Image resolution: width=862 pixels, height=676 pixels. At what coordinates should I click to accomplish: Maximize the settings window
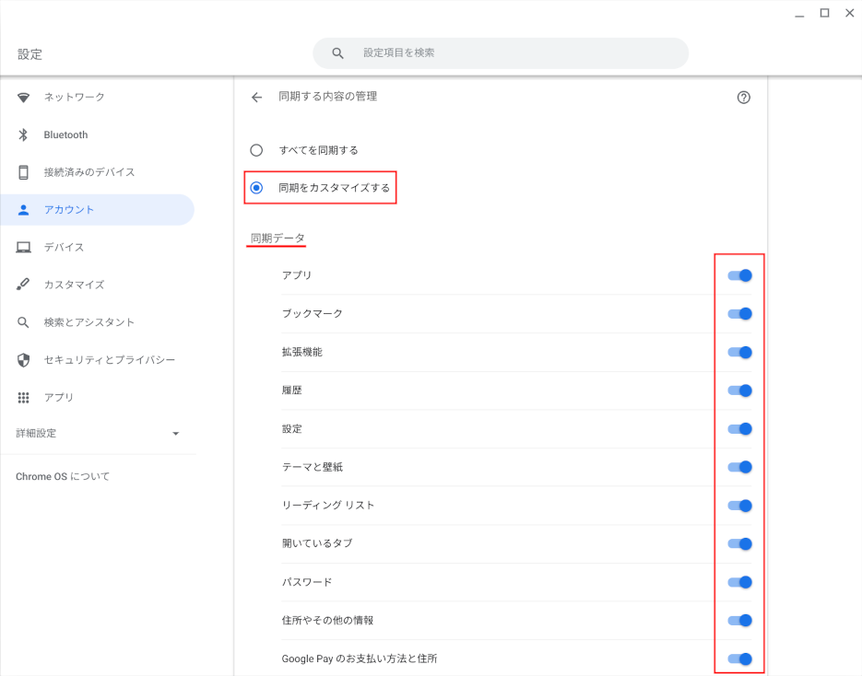(x=824, y=13)
